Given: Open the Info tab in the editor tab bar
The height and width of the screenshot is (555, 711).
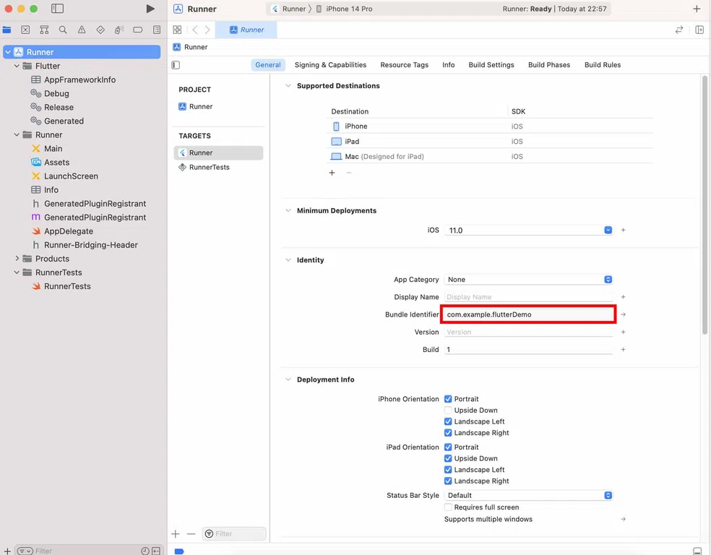Looking at the screenshot, I should (x=449, y=65).
